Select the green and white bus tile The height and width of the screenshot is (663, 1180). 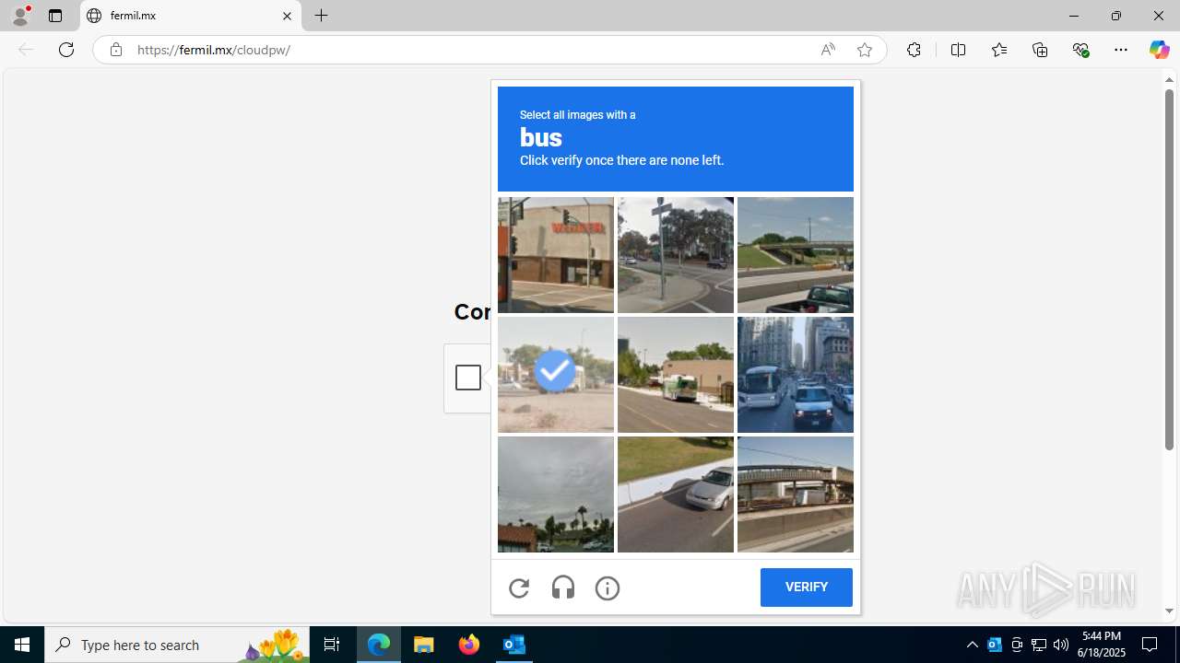pyautogui.click(x=676, y=375)
